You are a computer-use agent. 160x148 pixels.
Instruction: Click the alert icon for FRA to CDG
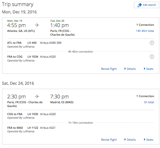coord(152,57)
